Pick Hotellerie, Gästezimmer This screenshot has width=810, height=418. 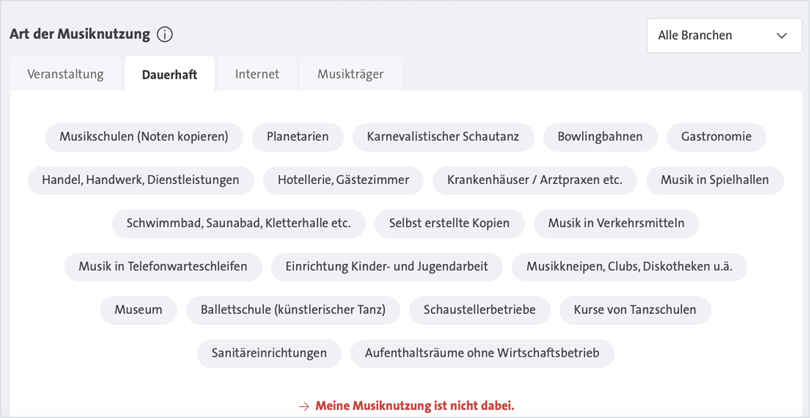[x=343, y=180]
